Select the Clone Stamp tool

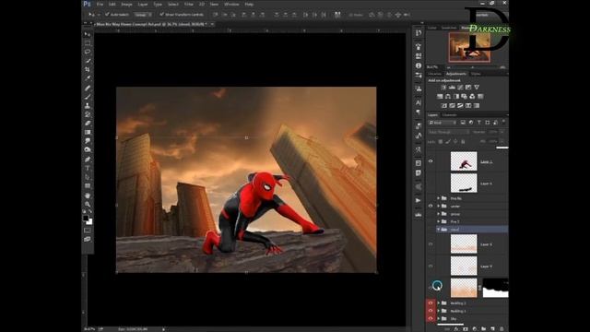tap(88, 106)
